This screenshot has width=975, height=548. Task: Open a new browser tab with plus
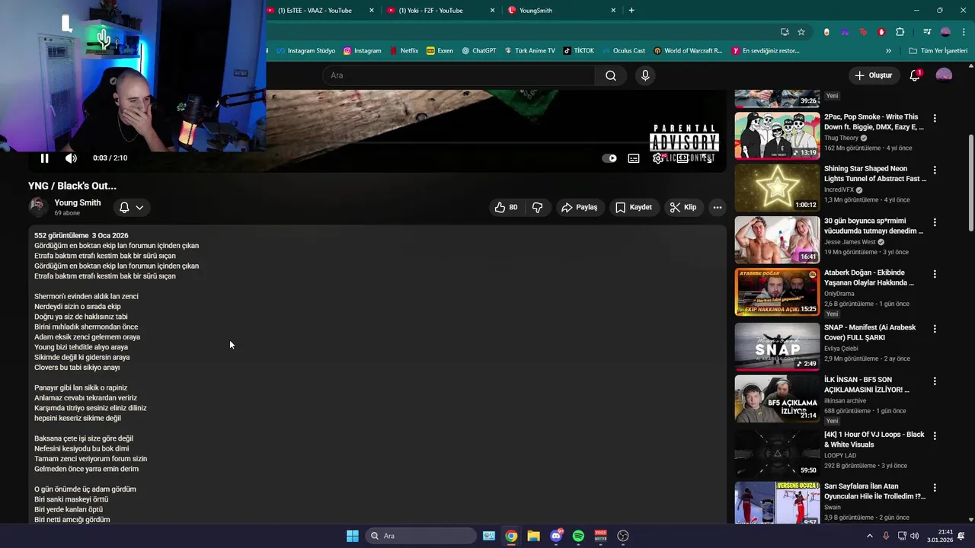click(x=631, y=11)
